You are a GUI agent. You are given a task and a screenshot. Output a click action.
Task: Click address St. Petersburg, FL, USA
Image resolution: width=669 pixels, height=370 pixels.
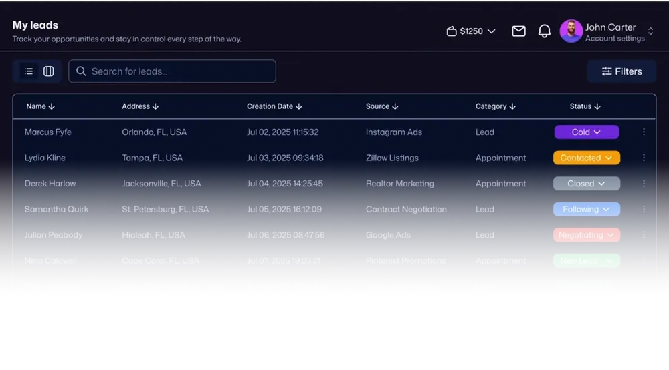[x=165, y=209]
